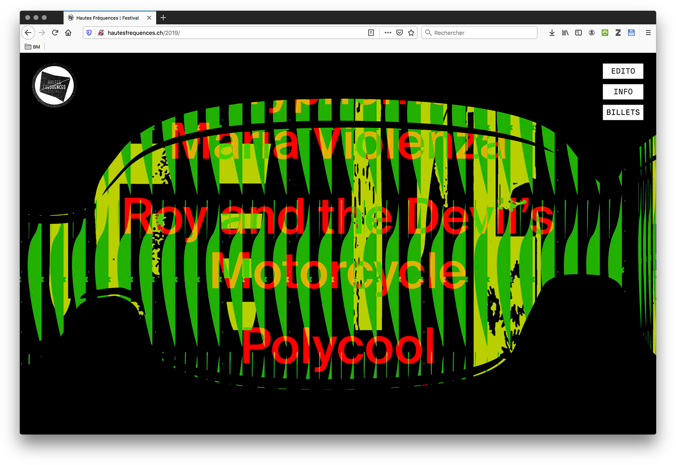Viewport: 676px width, 465px height.
Task: Open the BM bookmarks folder
Action: [33, 47]
